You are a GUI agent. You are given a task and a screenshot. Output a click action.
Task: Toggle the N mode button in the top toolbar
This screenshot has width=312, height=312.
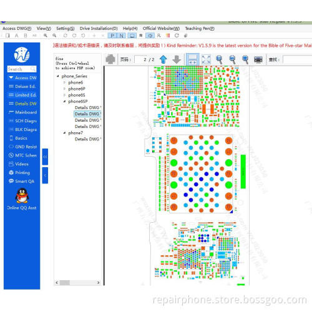(122, 36)
